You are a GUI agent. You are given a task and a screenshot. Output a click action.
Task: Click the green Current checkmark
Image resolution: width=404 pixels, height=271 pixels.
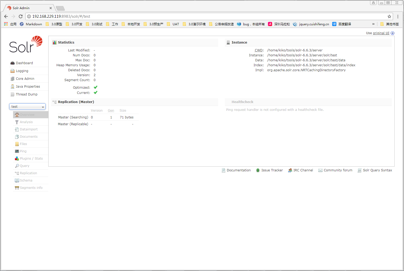[x=96, y=93]
